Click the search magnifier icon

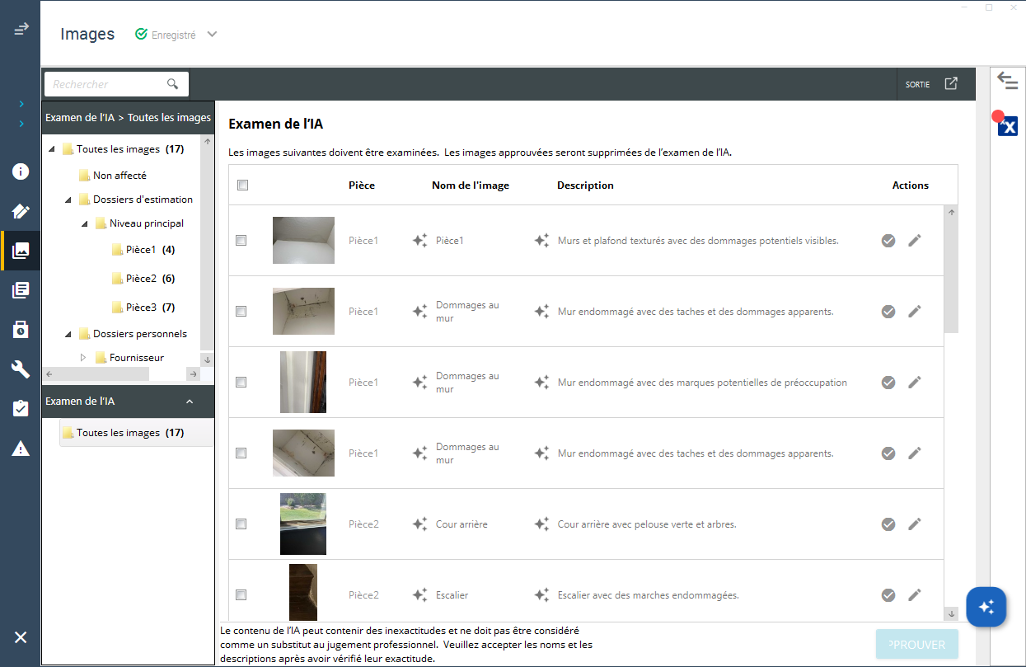coord(172,84)
